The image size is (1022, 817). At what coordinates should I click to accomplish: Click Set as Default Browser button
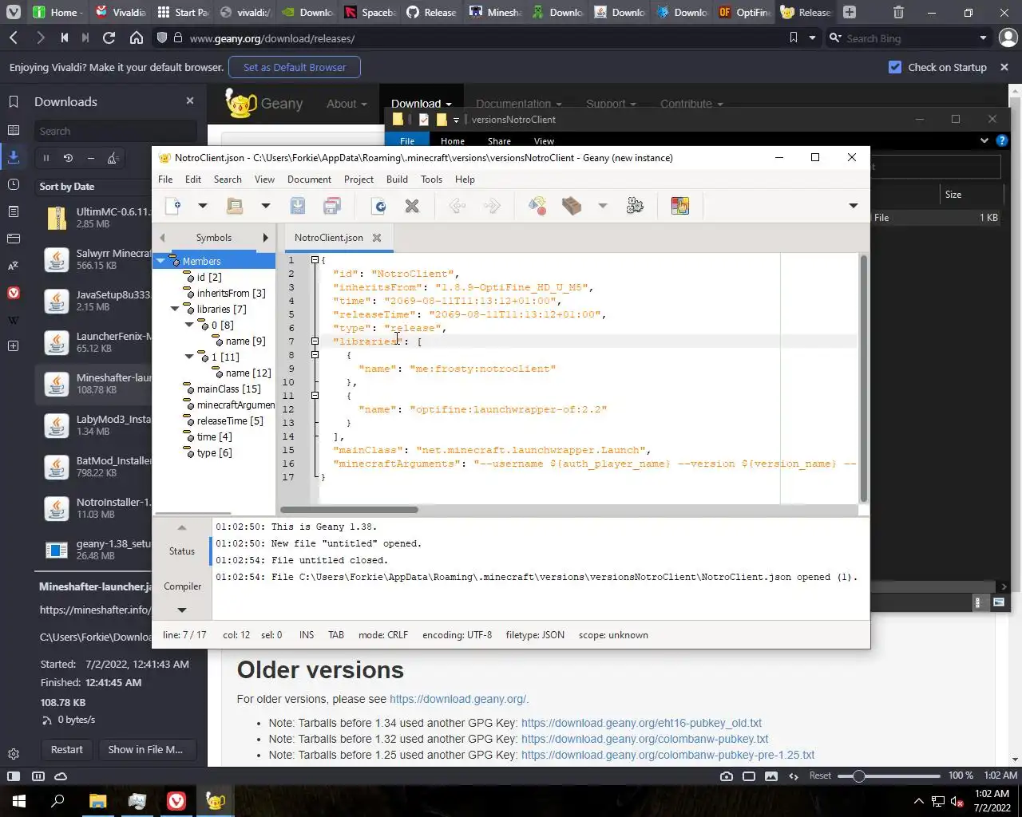coord(295,68)
